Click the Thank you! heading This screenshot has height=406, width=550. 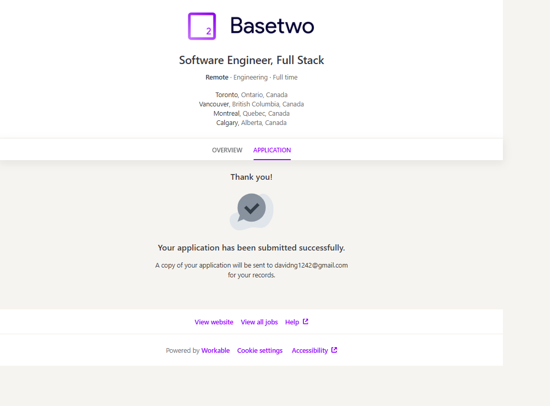[x=251, y=177]
